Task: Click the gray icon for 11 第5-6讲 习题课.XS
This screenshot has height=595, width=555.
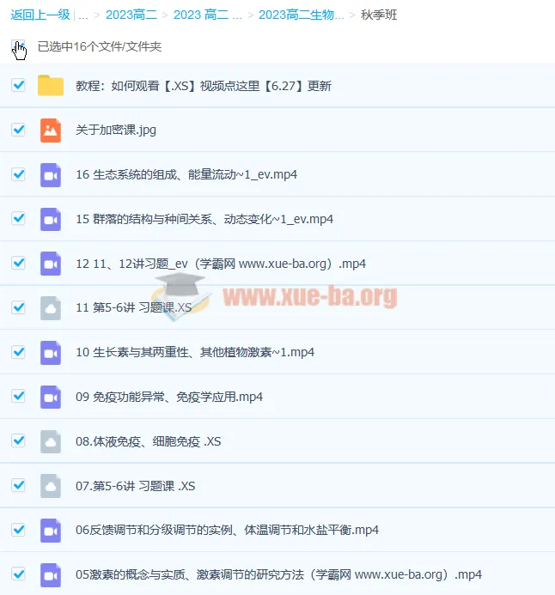Action: pyautogui.click(x=51, y=307)
